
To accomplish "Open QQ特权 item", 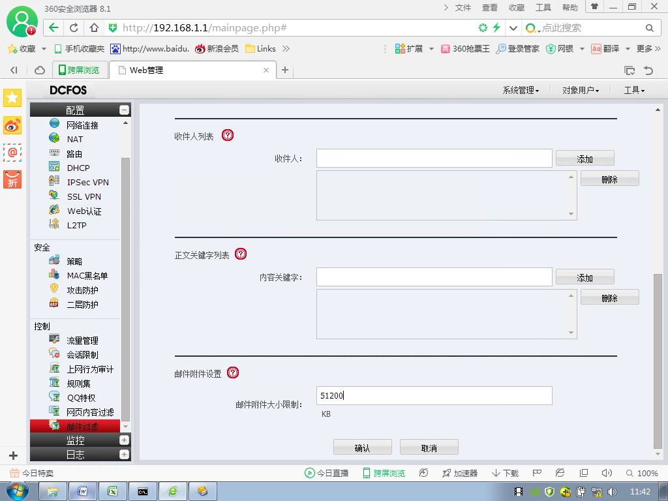I will pyautogui.click(x=81, y=398).
